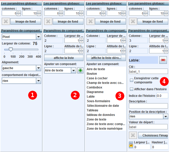Open the 'Aire de texte' component combobox
Image resolution: width=170 pixels, height=152 pixels.
click(x=73, y=70)
